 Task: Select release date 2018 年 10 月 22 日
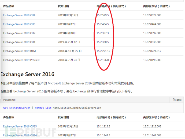70,51
